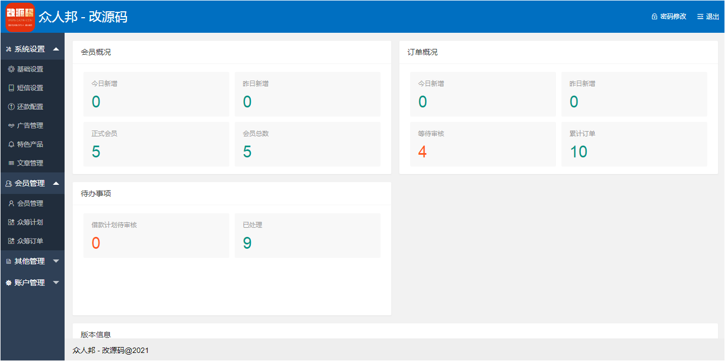Expand the 其他管理 section arrow
Viewport: 725px width, 361px height.
click(56, 262)
